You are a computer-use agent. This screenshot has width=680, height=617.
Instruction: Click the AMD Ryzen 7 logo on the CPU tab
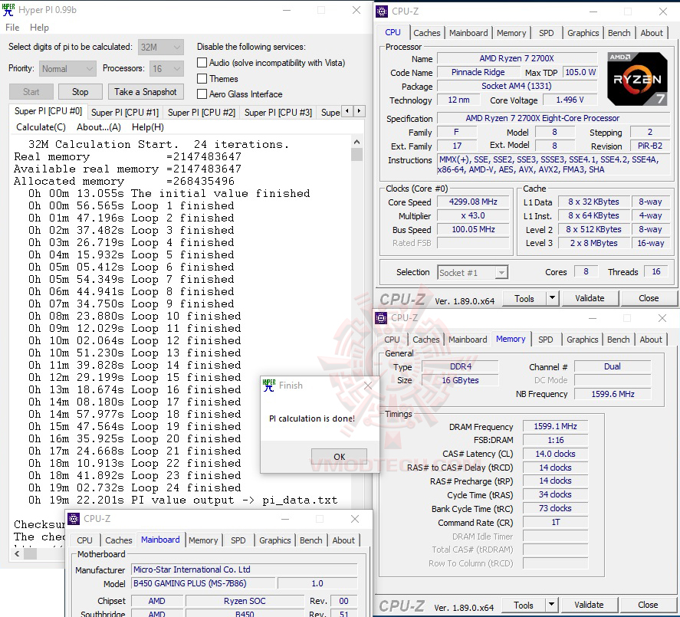pos(637,79)
